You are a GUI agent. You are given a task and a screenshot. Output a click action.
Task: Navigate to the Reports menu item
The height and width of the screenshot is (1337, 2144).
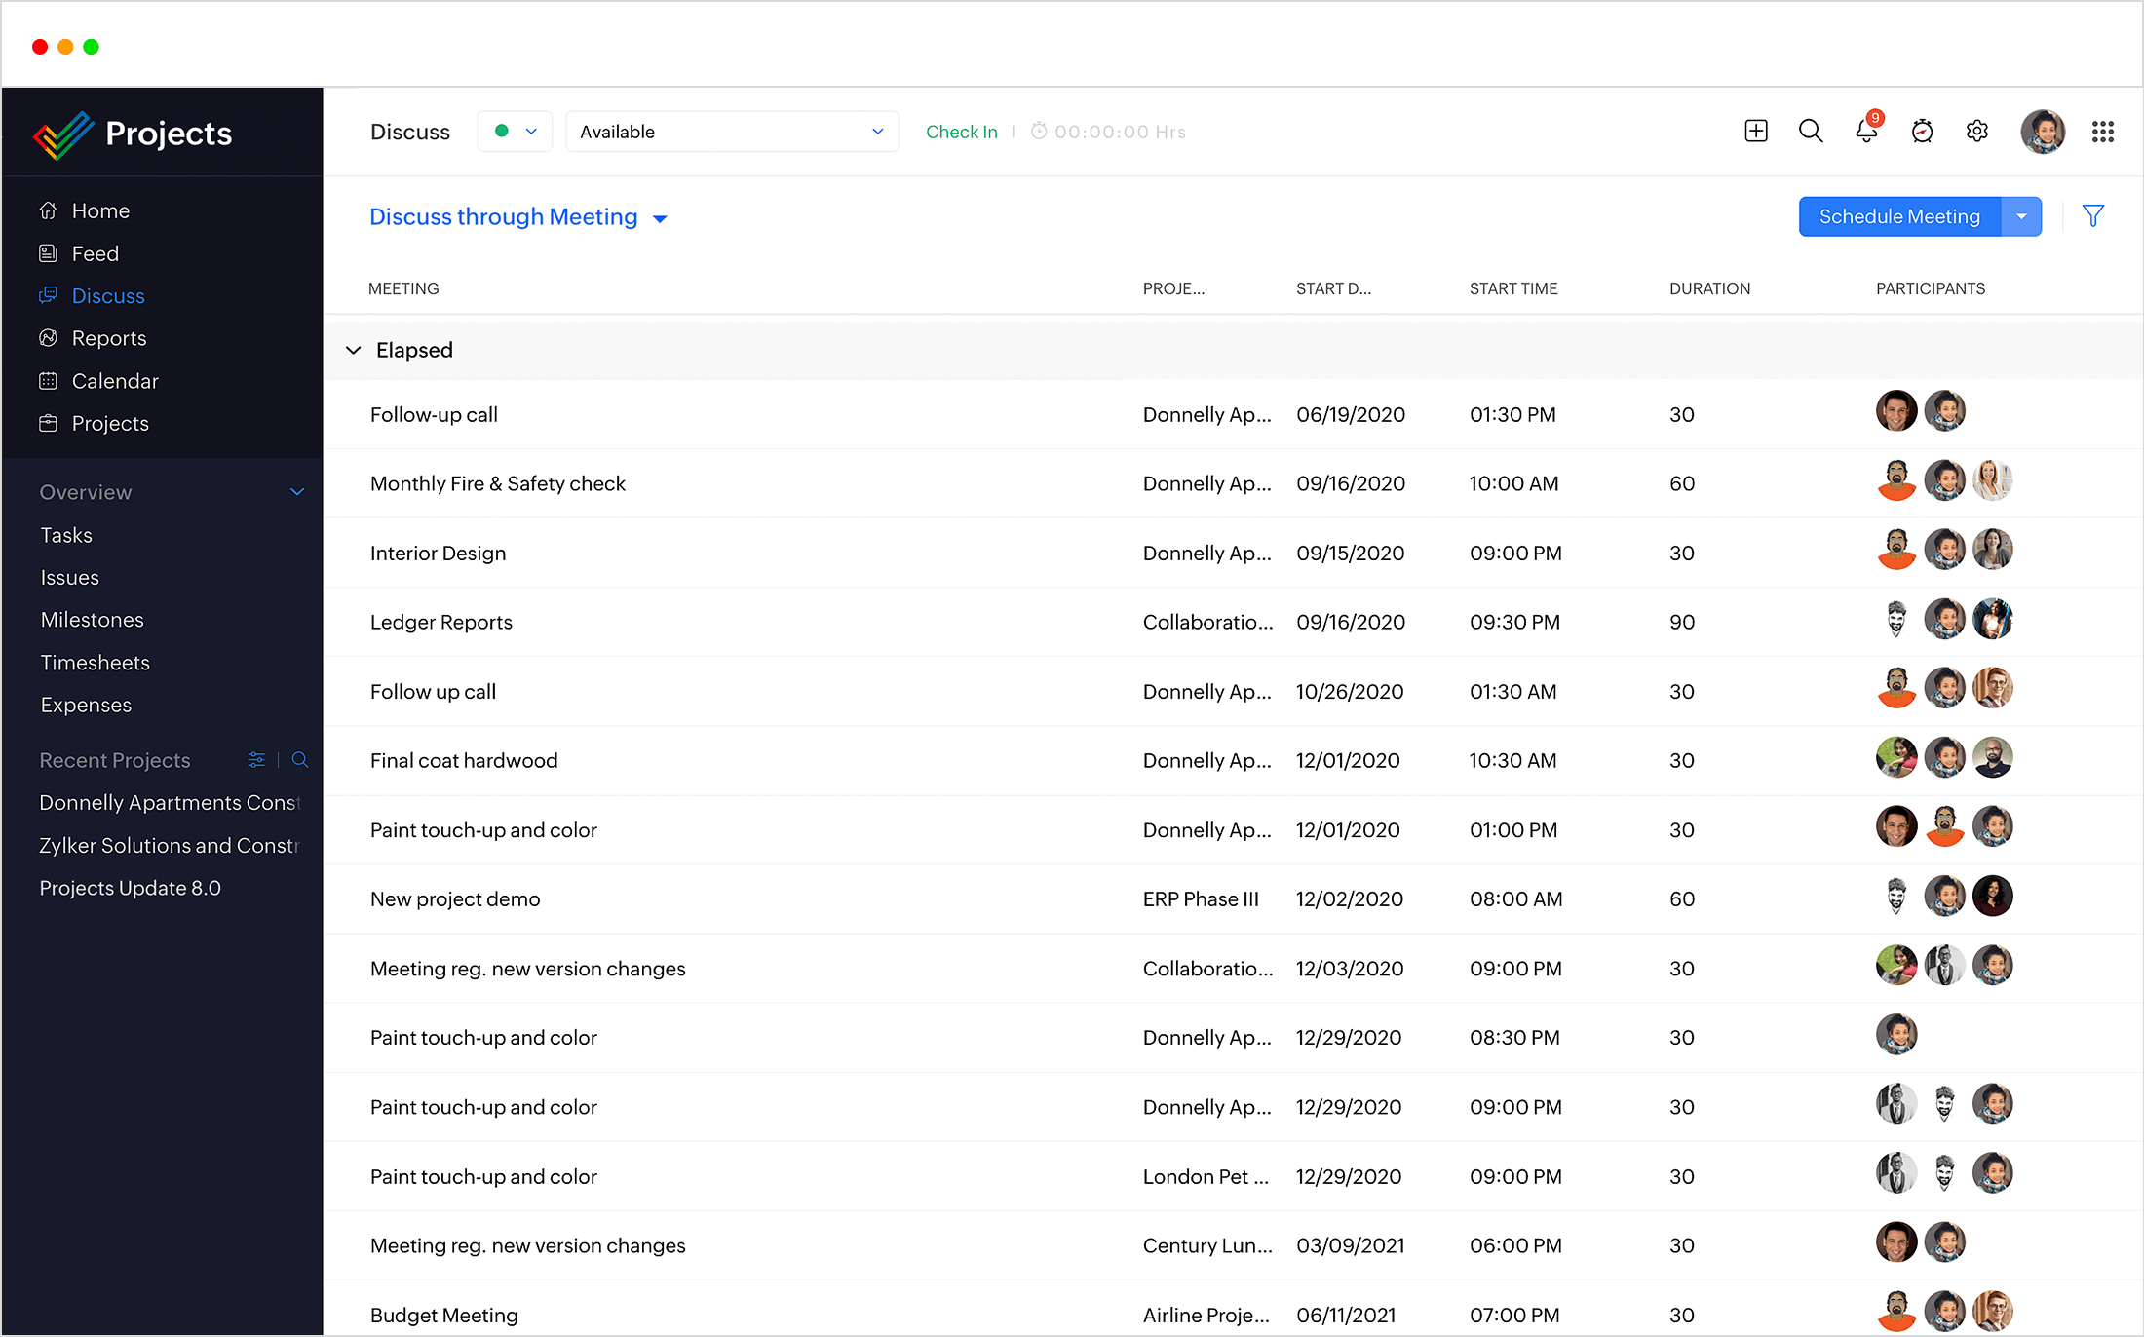pos(108,337)
